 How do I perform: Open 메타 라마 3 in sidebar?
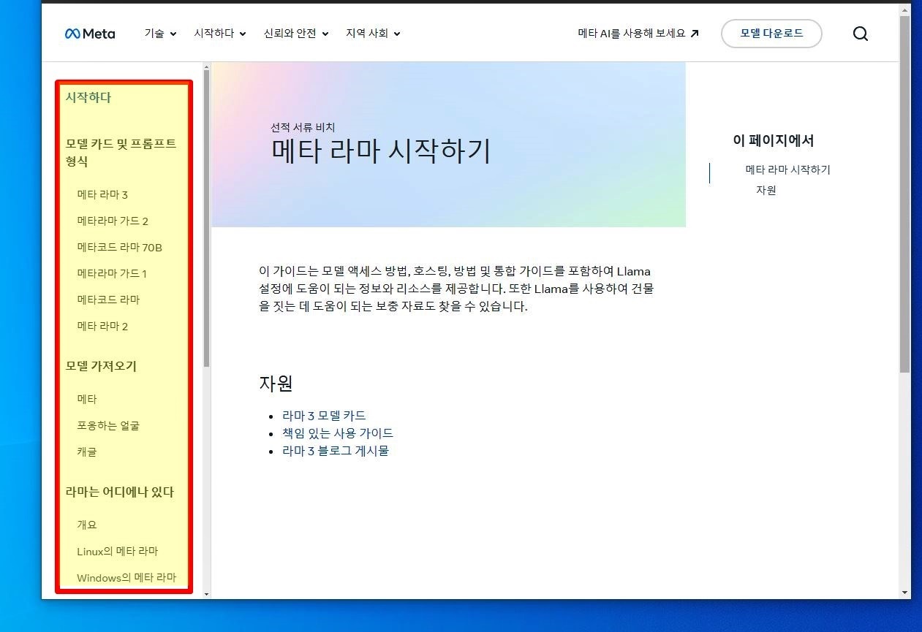coord(102,194)
